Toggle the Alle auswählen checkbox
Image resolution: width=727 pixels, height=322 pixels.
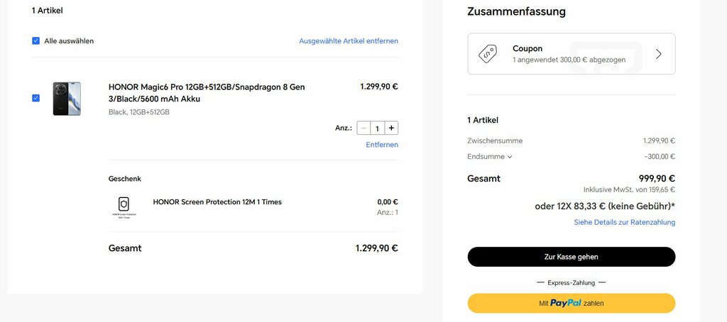35,40
